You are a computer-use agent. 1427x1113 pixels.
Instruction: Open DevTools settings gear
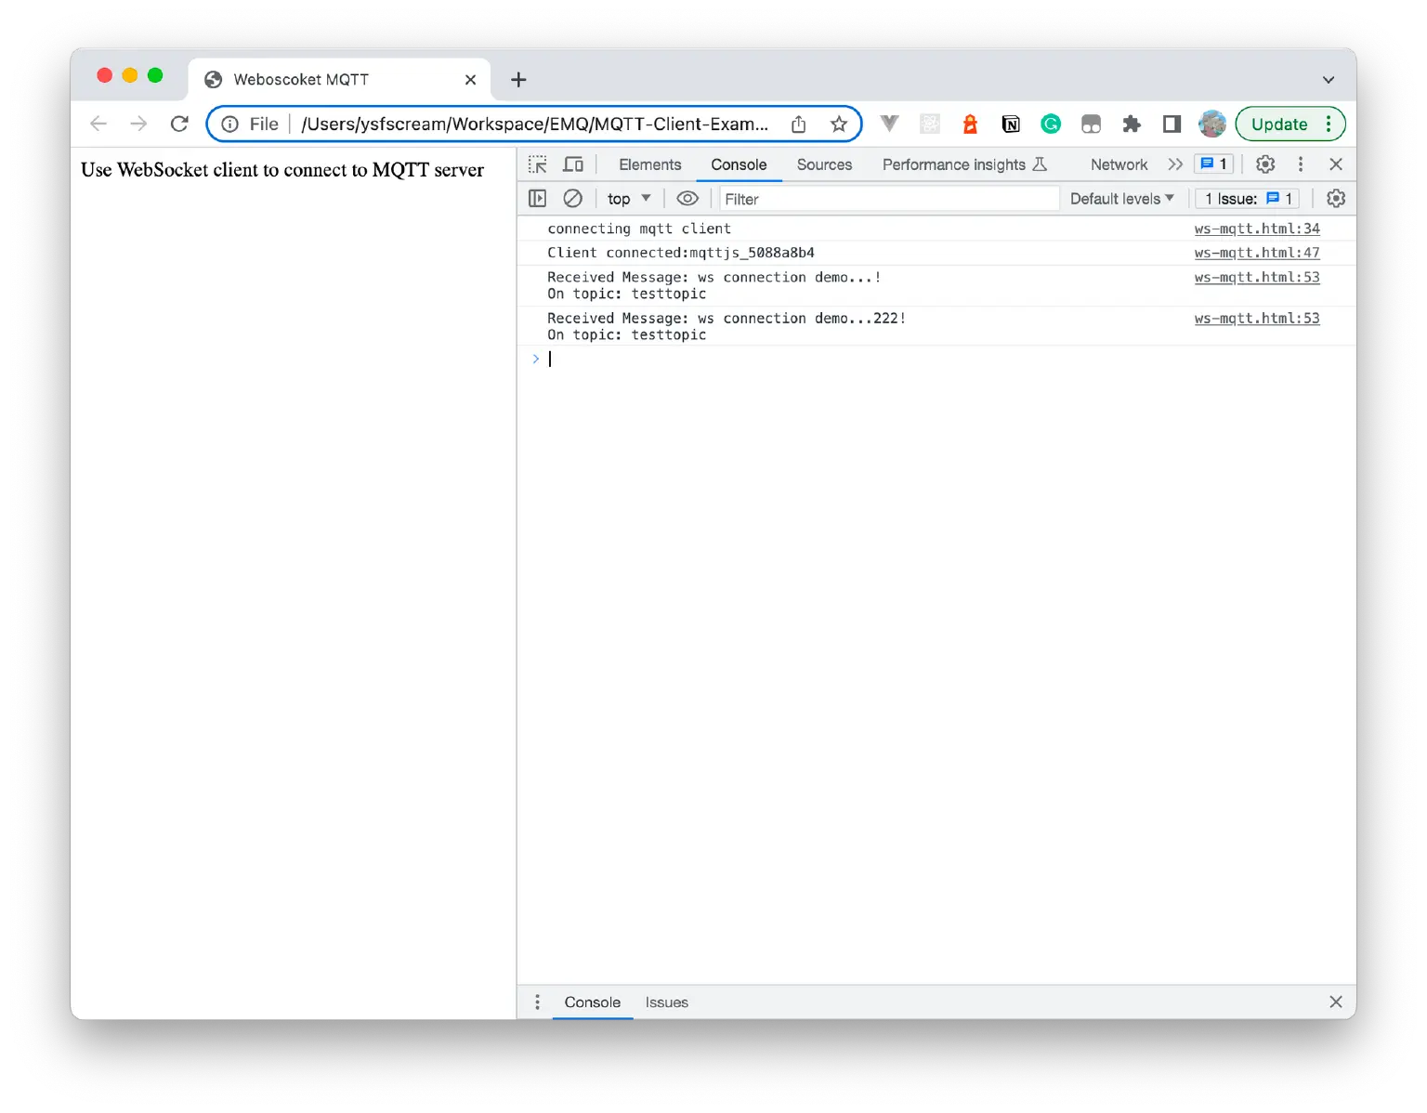click(1264, 164)
